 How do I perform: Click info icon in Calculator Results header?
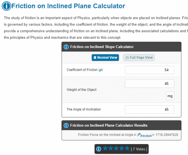click(66, 125)
